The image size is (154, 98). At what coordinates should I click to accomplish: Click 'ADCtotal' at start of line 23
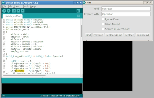15,49
